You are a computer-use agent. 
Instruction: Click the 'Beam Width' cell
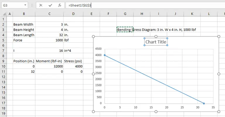tap(24, 25)
